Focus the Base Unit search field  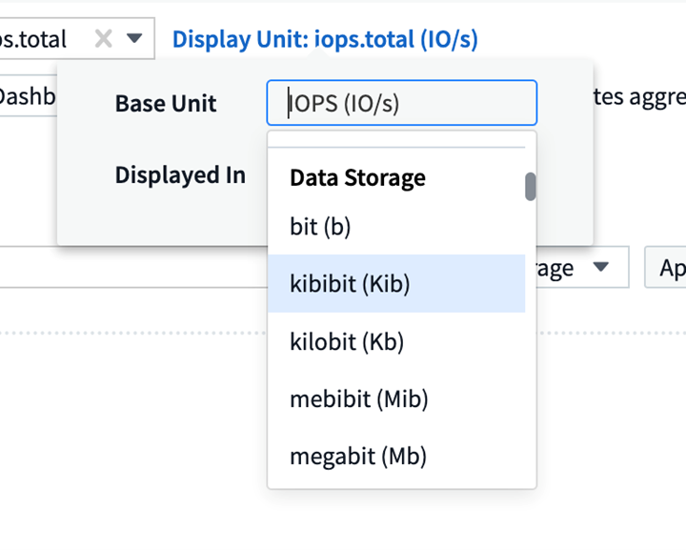[x=401, y=103]
